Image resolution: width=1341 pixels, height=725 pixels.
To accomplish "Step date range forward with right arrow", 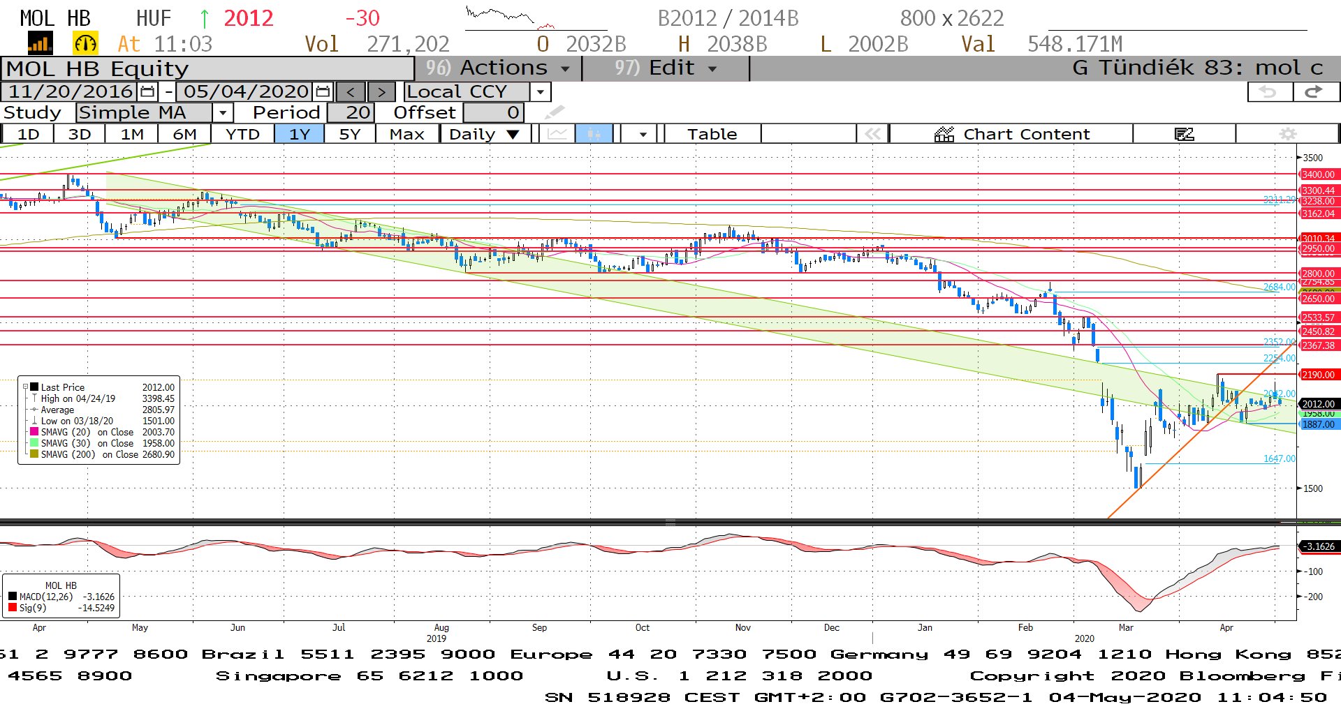I will point(381,91).
